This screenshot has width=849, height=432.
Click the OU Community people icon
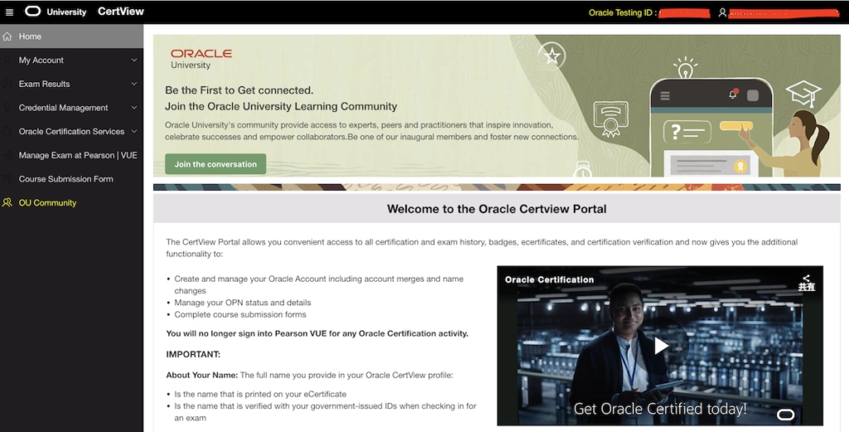pos(7,202)
